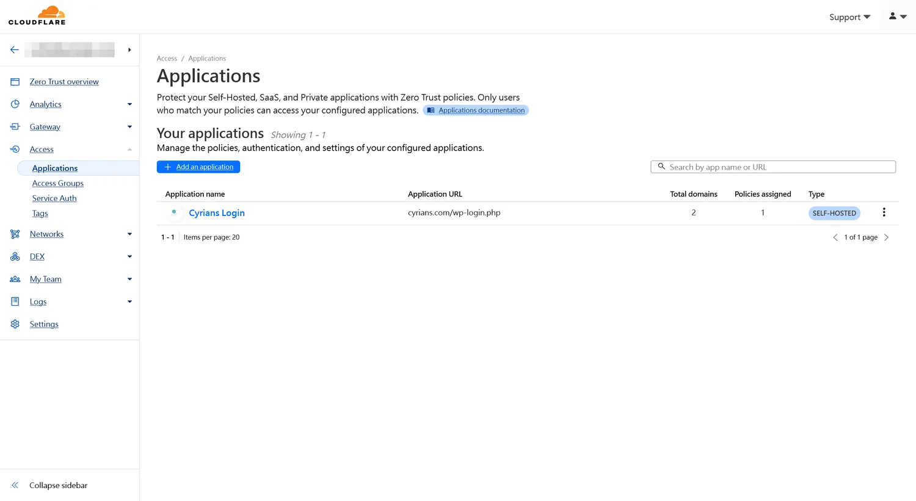Screen dimensions: 916x501
Task: Open the Support dropdown
Action: coord(849,17)
